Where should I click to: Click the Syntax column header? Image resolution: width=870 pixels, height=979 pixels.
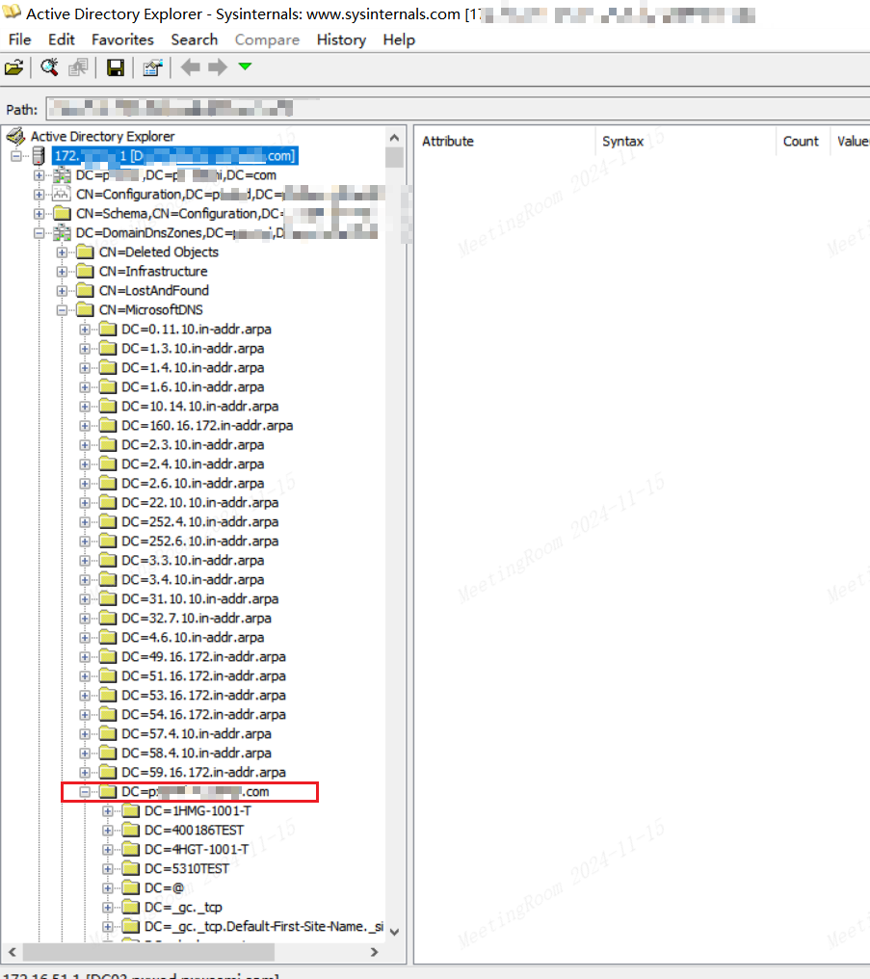click(623, 141)
